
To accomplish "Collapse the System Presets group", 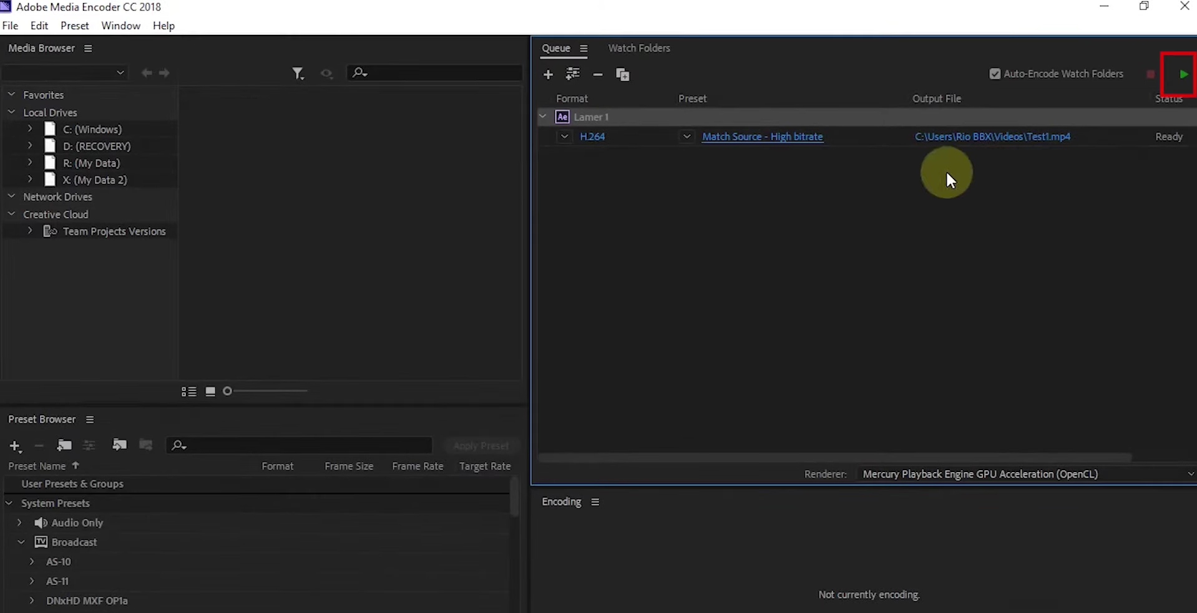I will [9, 503].
